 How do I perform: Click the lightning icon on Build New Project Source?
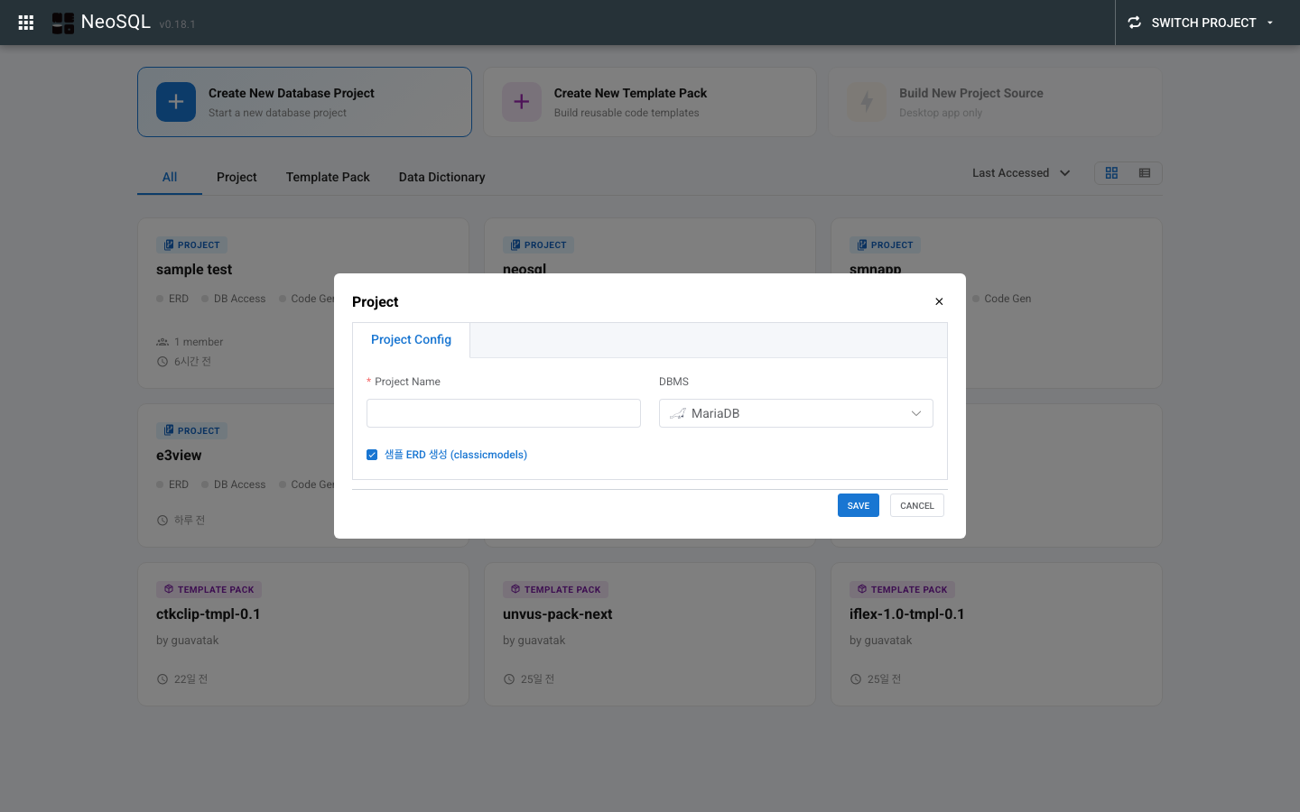coord(867,101)
